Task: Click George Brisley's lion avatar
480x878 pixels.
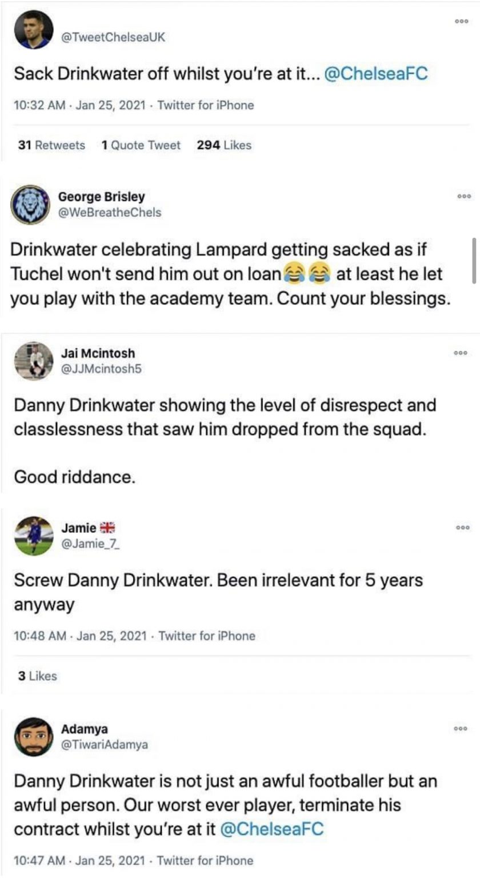Action: (x=33, y=204)
